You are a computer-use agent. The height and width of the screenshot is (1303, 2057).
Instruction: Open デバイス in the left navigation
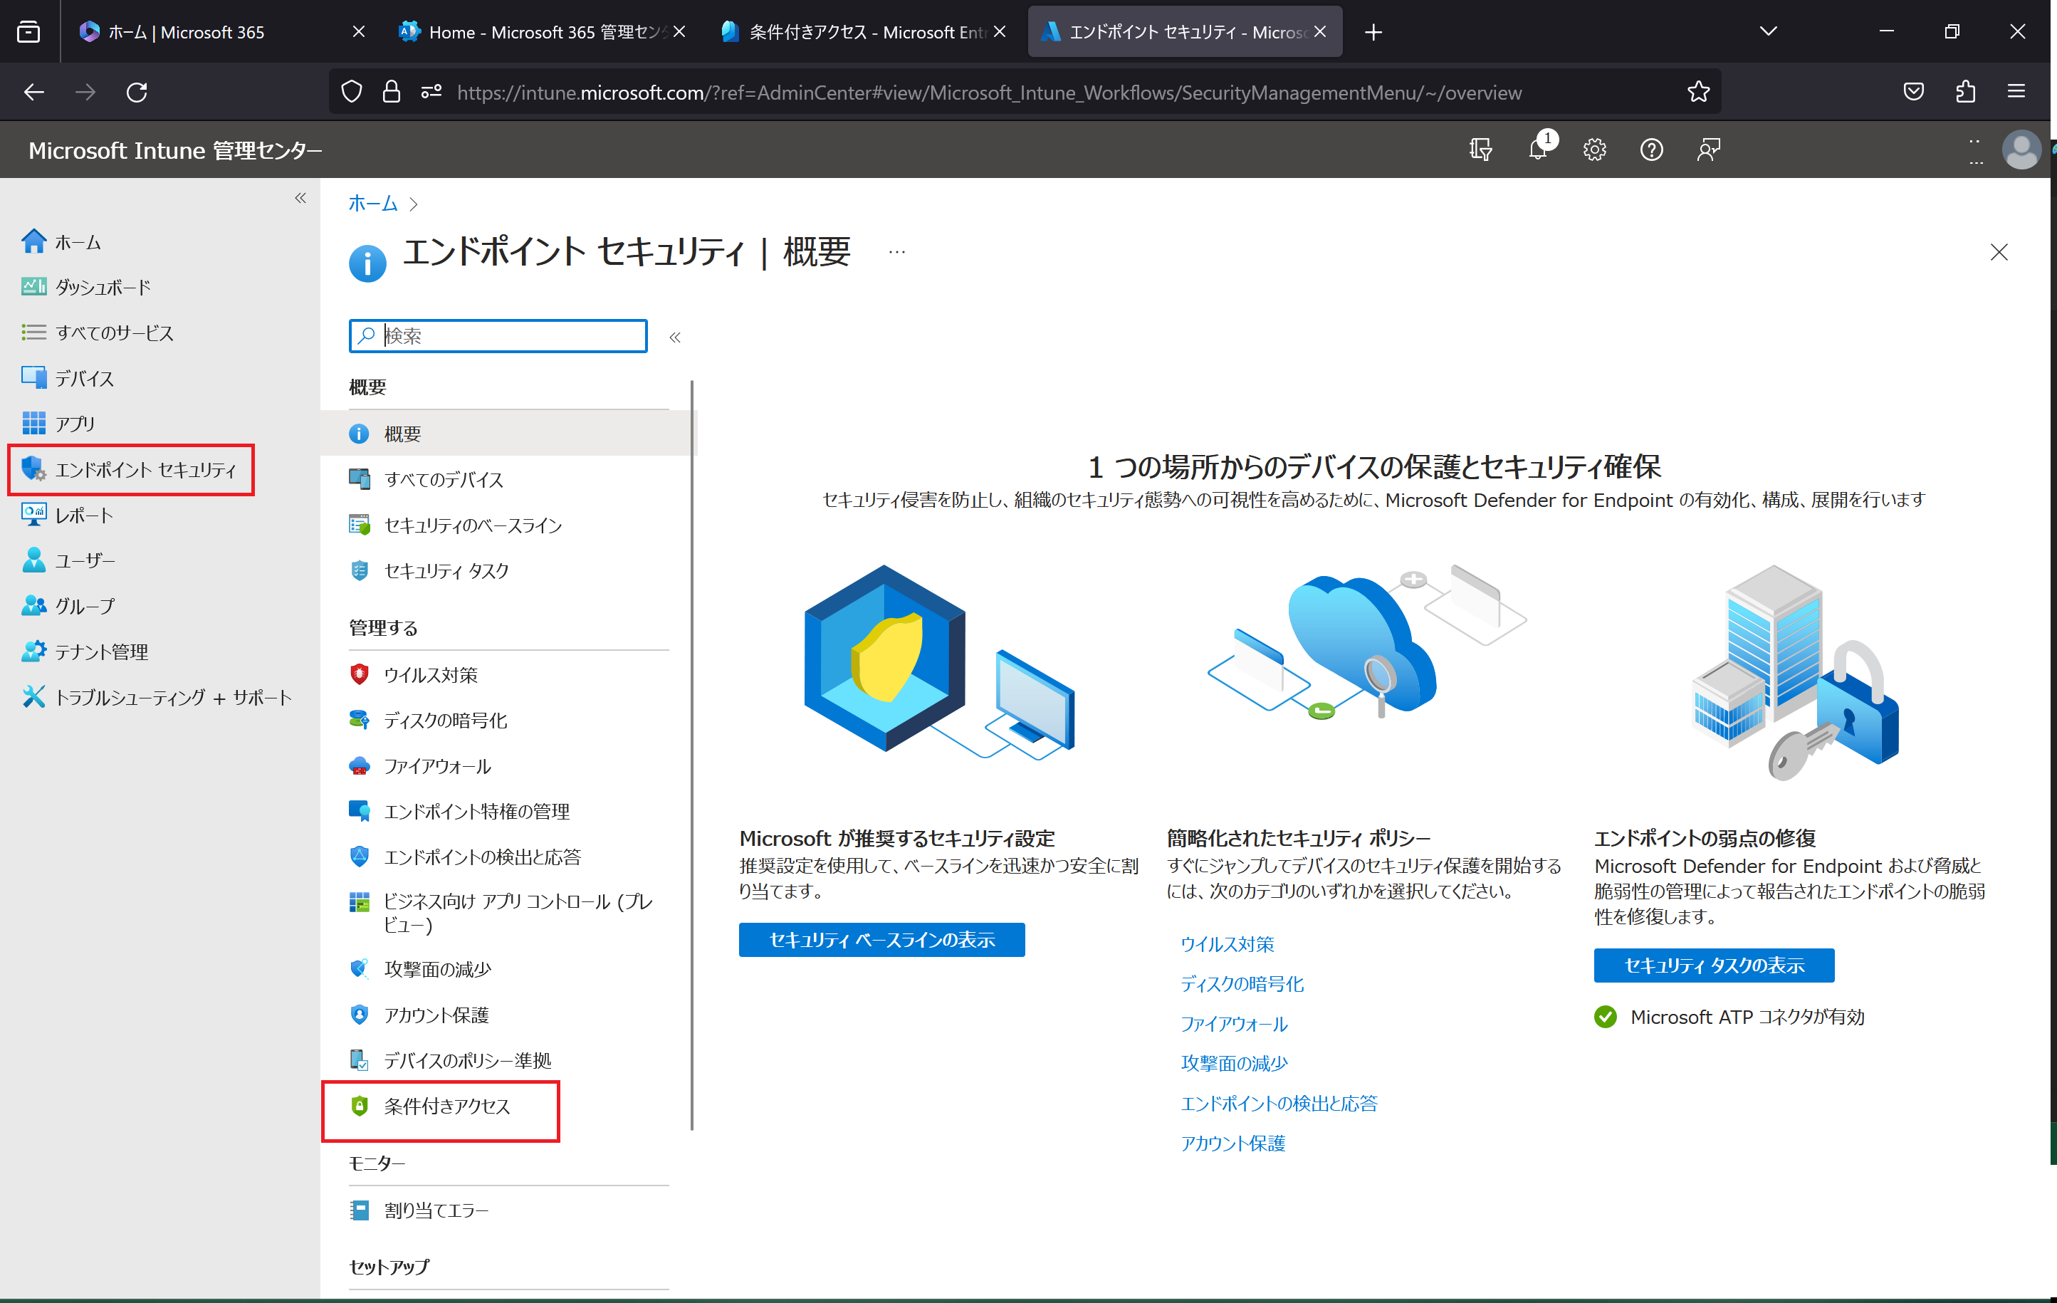click(x=68, y=377)
